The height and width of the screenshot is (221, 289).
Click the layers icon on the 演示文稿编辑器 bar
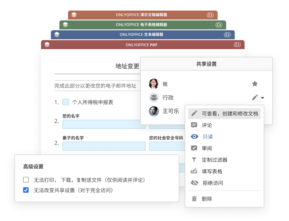[74, 15]
